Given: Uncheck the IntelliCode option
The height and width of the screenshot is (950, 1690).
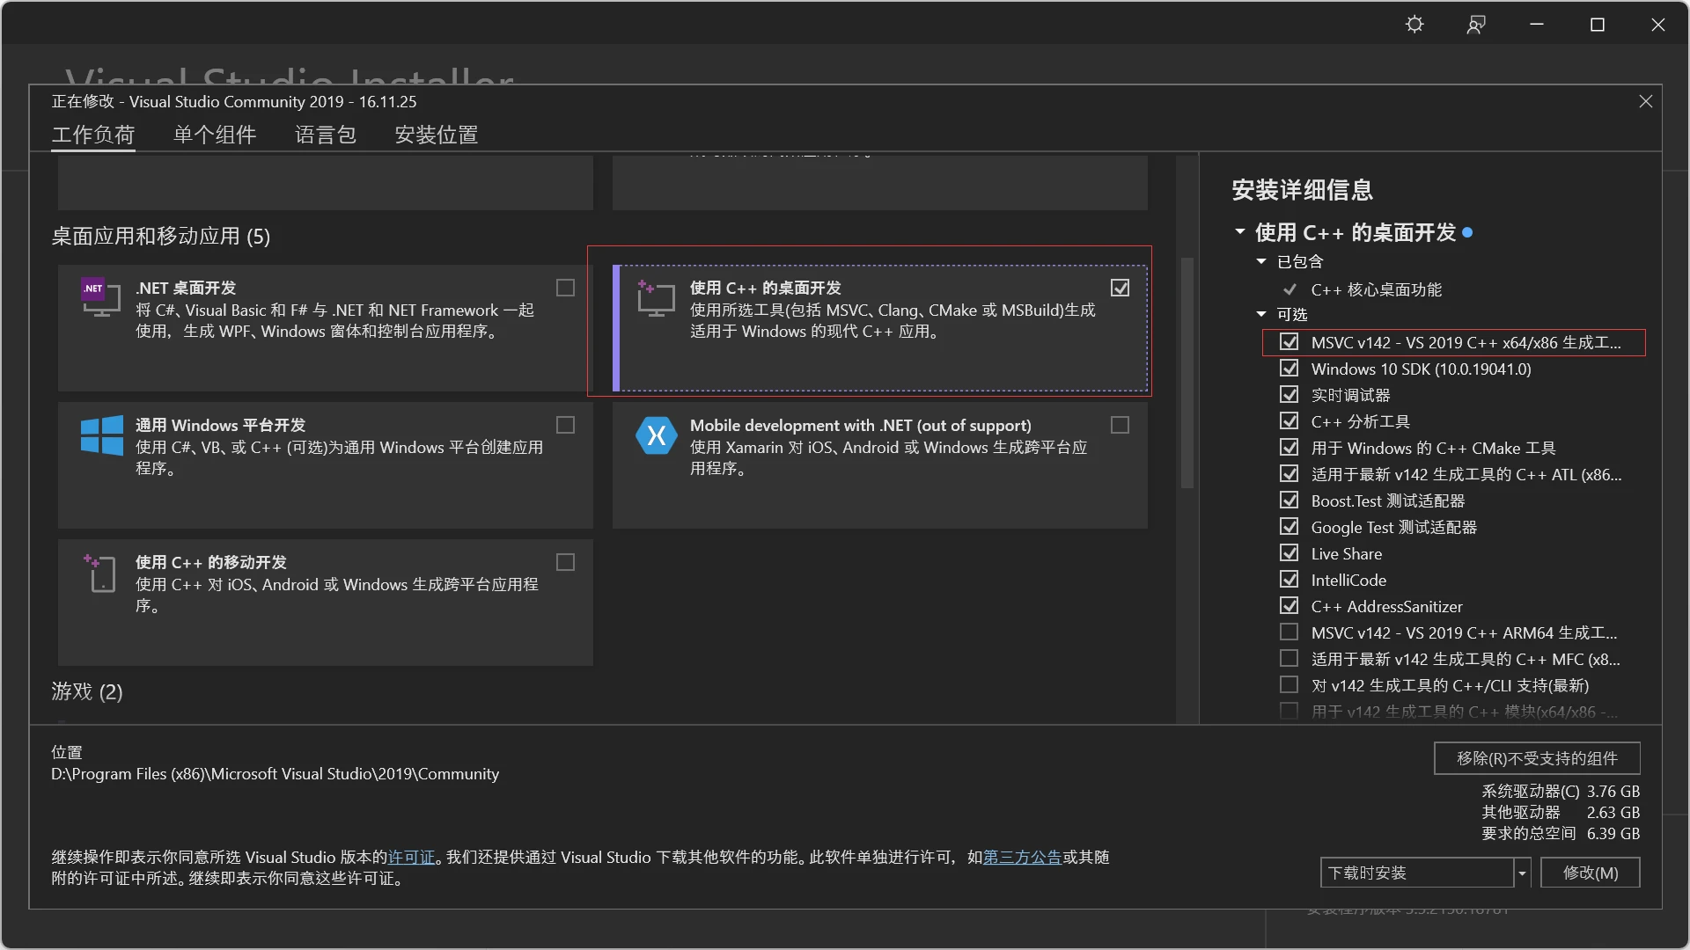Looking at the screenshot, I should (1289, 580).
